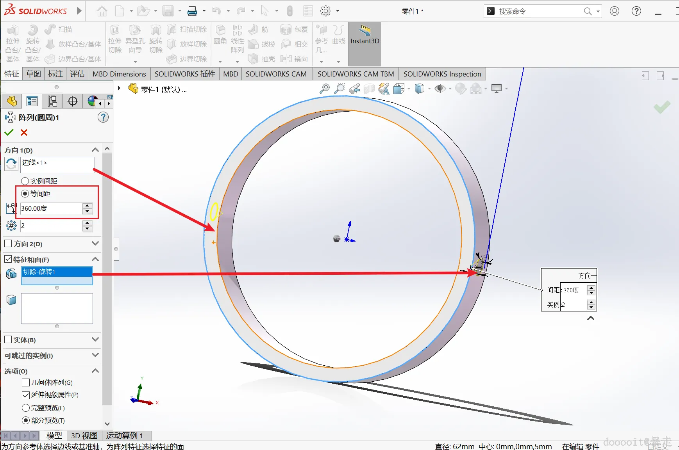Image resolution: width=679 pixels, height=450 pixels.
Task: Open the PropertyManager tab icon
Action: point(32,101)
